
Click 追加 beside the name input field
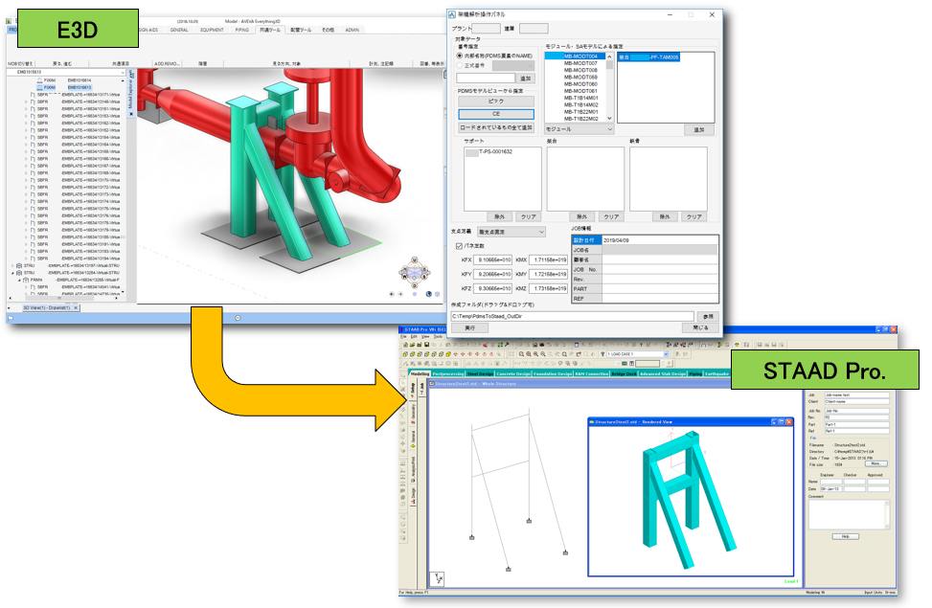click(x=526, y=79)
